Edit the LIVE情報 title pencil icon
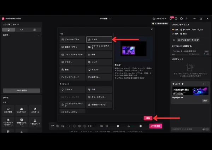Viewport: 212px width, 150px height. (110, 19)
